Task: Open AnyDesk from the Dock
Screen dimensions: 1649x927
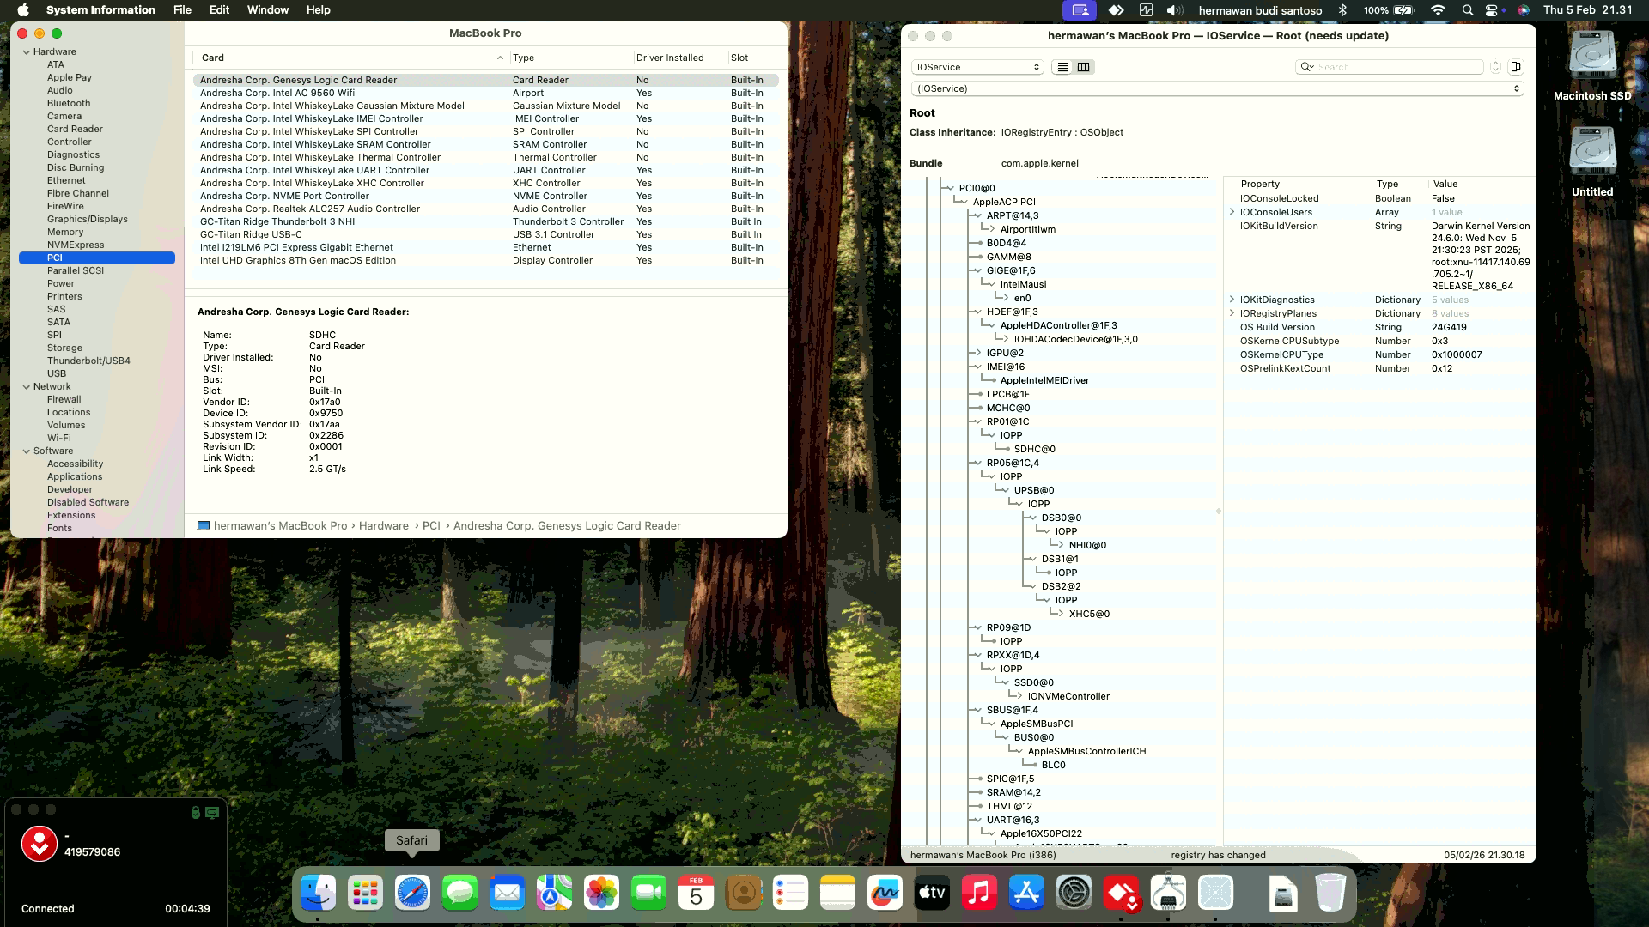Action: (1121, 894)
